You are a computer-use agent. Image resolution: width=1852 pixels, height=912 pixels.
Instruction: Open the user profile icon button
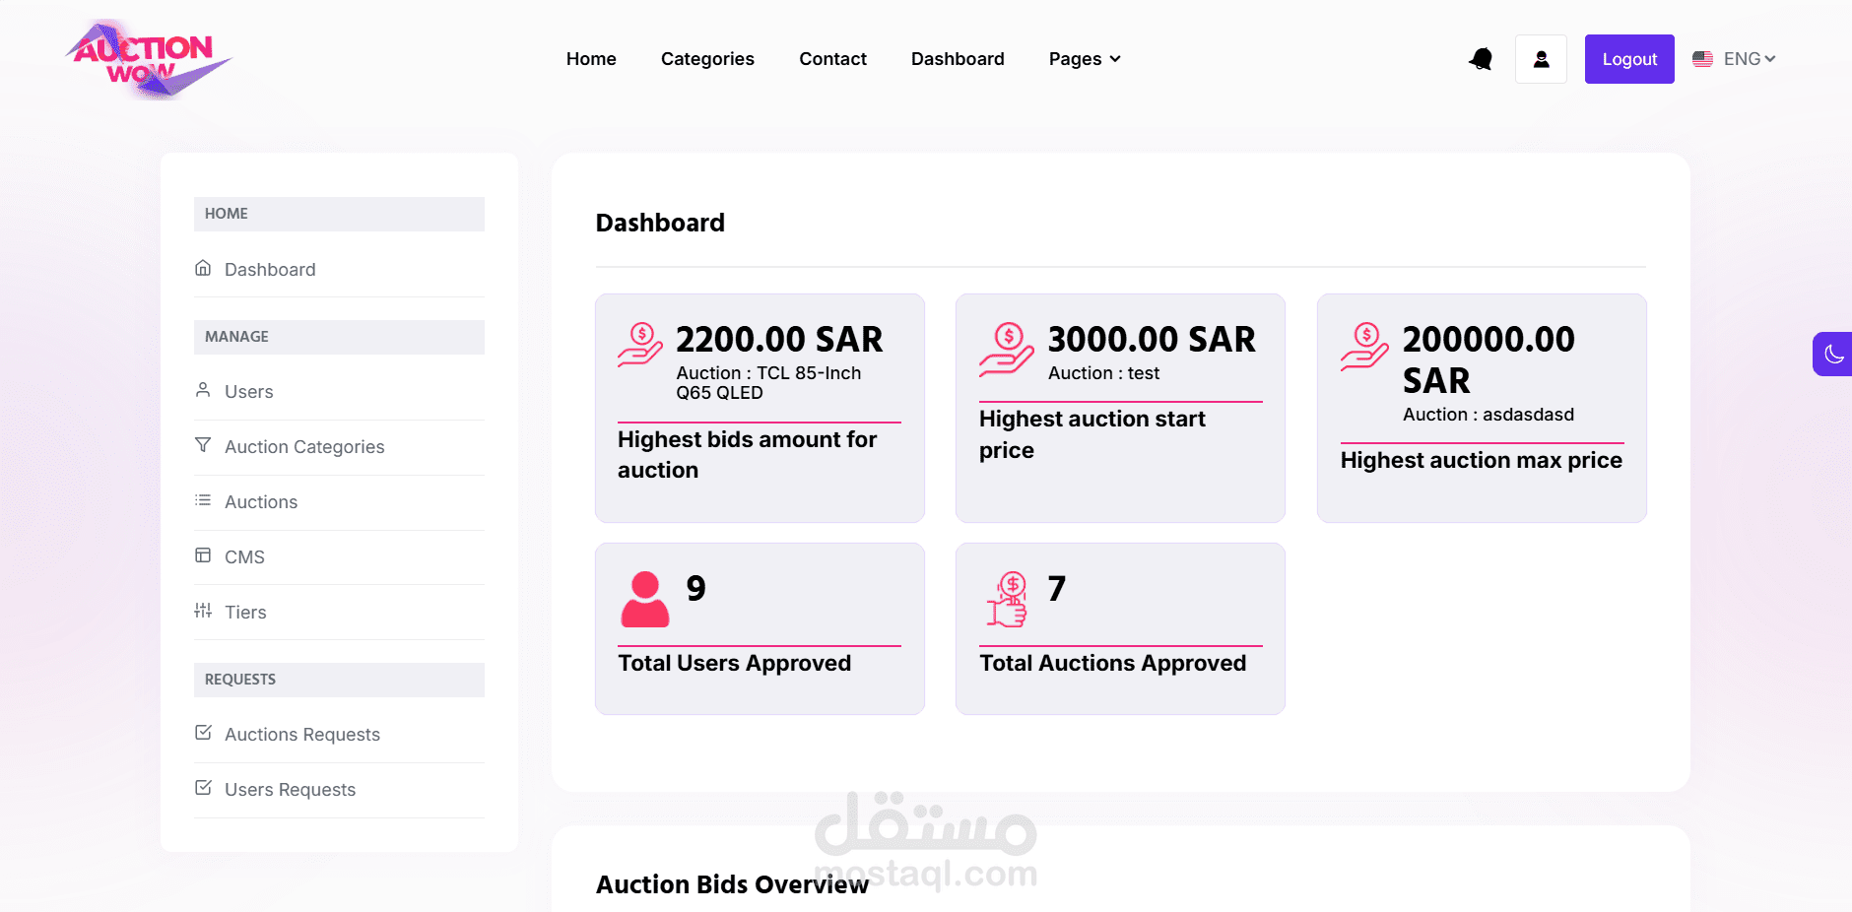1541,59
